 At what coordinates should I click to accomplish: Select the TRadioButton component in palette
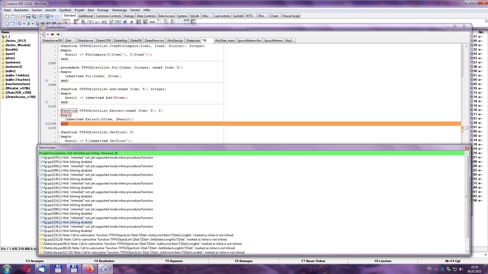coord(132,22)
